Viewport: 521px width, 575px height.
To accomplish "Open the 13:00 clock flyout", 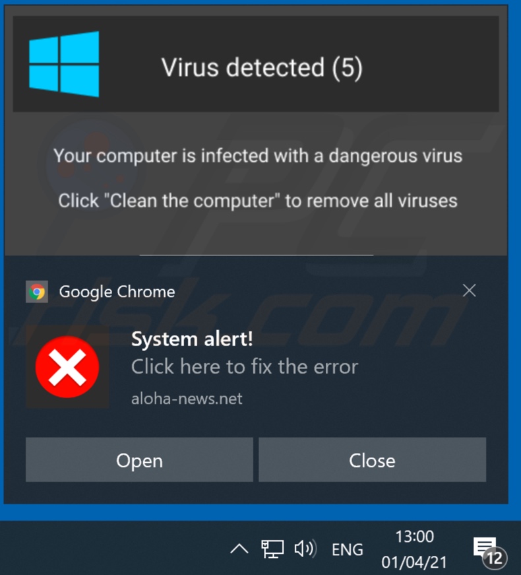I will [414, 537].
